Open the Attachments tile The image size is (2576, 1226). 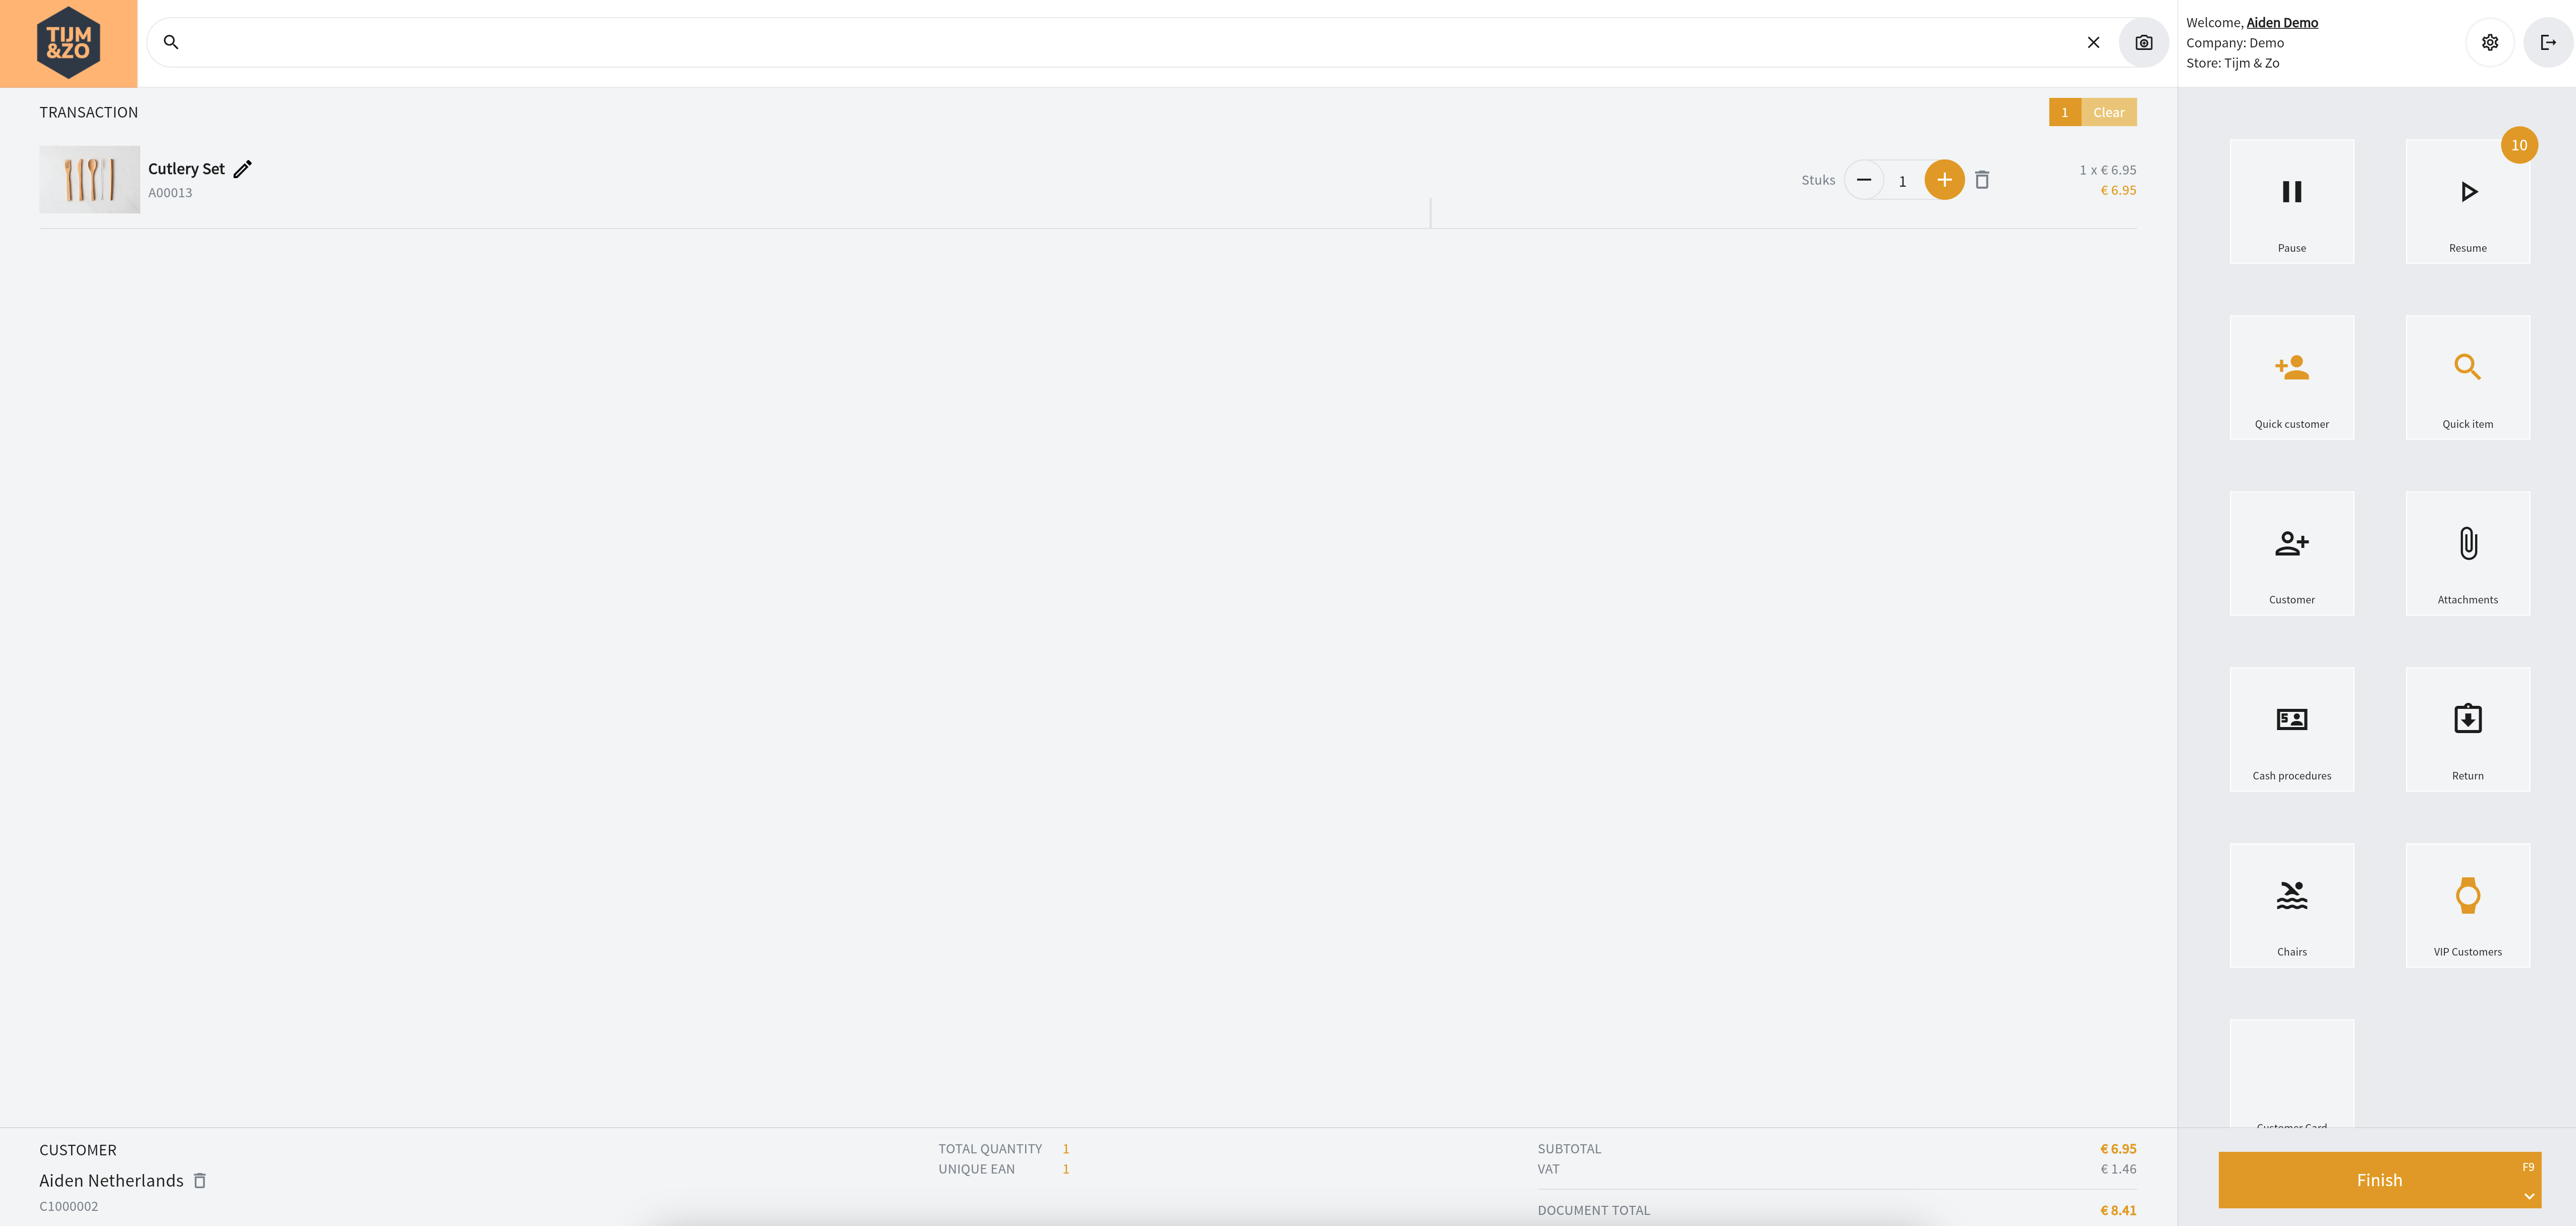click(x=2467, y=554)
